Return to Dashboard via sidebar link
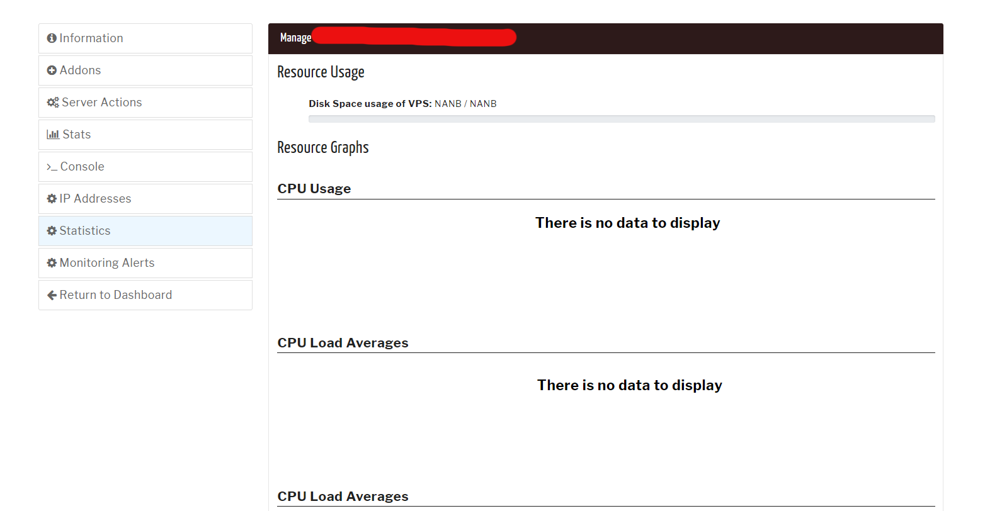Screen dimensions: 985x511 (115, 295)
